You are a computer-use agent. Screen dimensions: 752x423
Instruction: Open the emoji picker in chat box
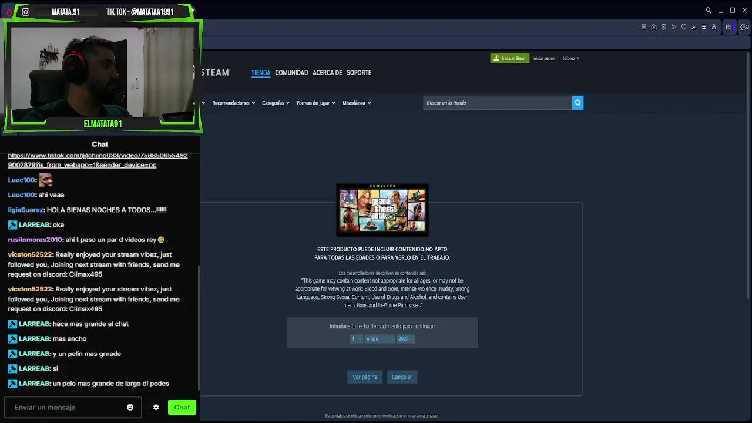tap(130, 407)
